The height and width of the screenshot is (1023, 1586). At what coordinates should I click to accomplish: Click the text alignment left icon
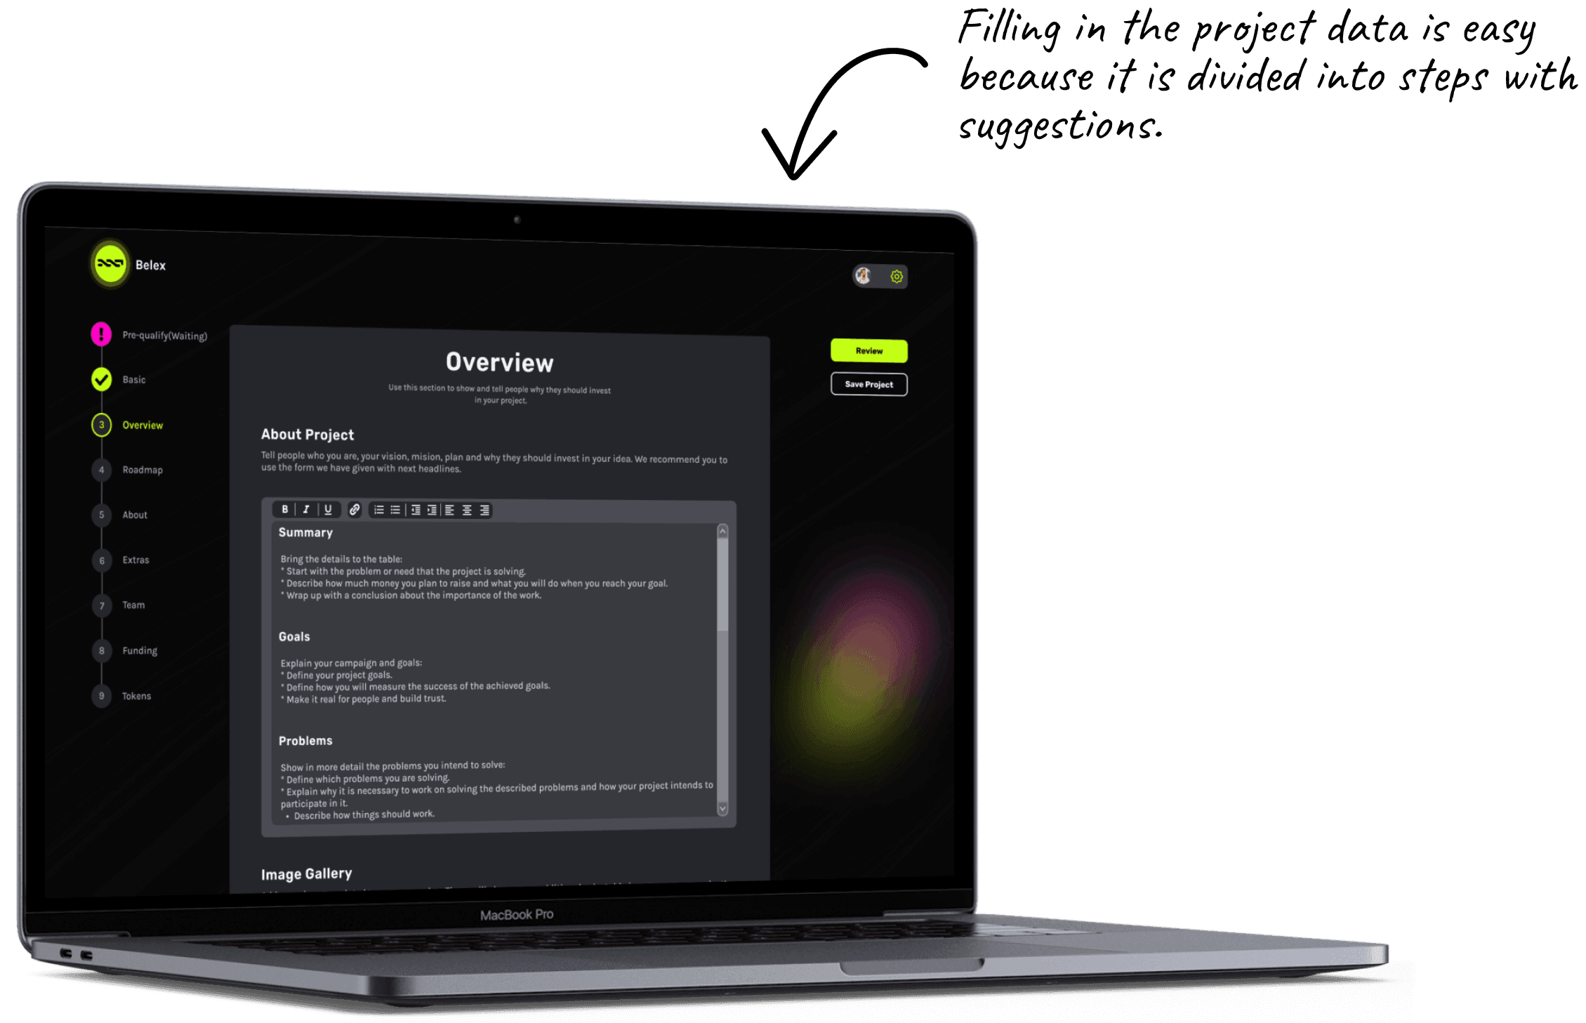click(449, 508)
